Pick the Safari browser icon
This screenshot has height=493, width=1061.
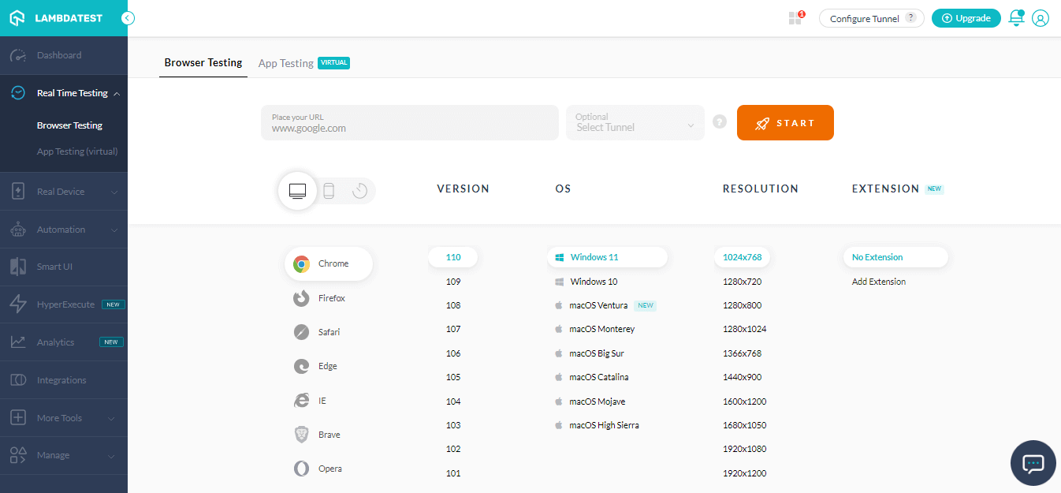[x=302, y=331]
